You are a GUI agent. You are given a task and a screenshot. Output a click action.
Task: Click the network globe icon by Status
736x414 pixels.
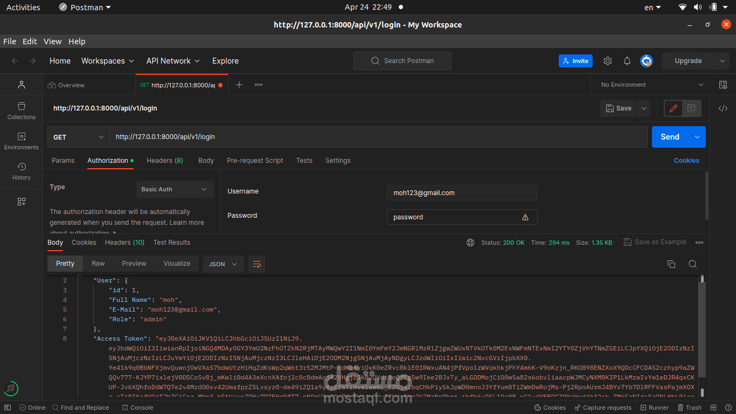tap(470, 243)
